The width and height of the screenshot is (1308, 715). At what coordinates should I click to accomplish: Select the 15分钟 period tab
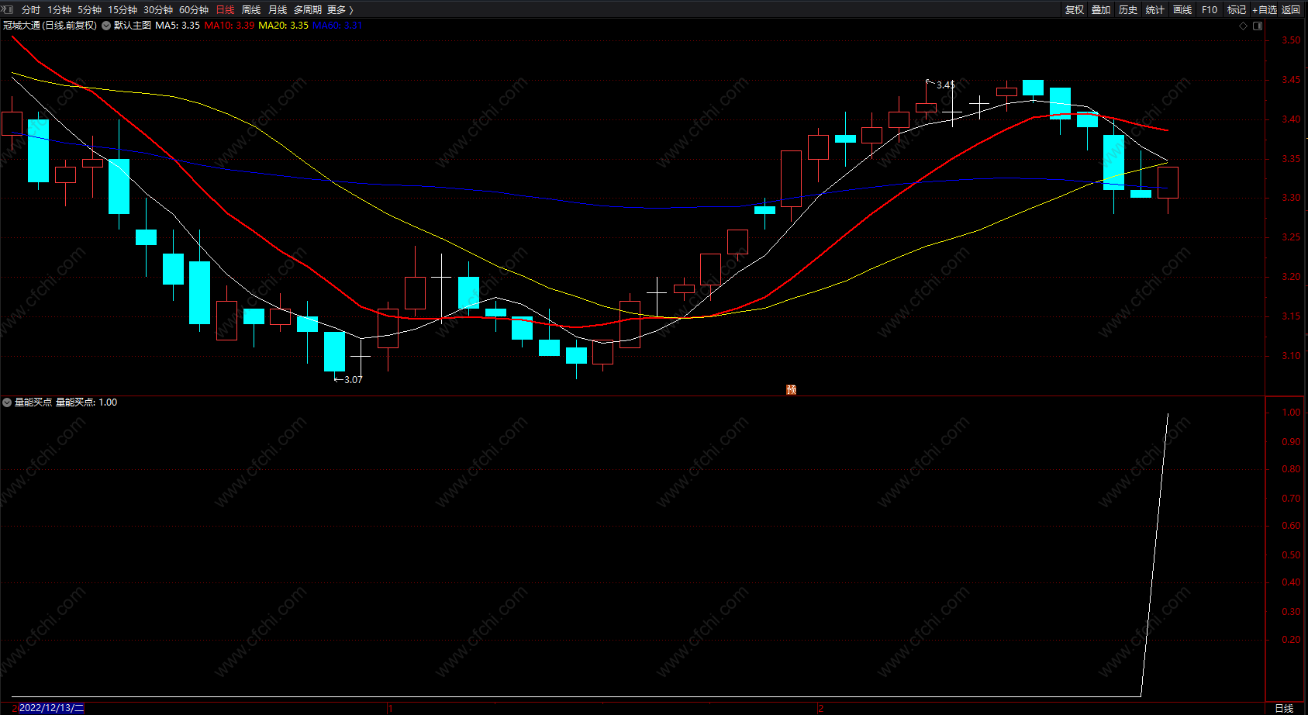pos(123,10)
